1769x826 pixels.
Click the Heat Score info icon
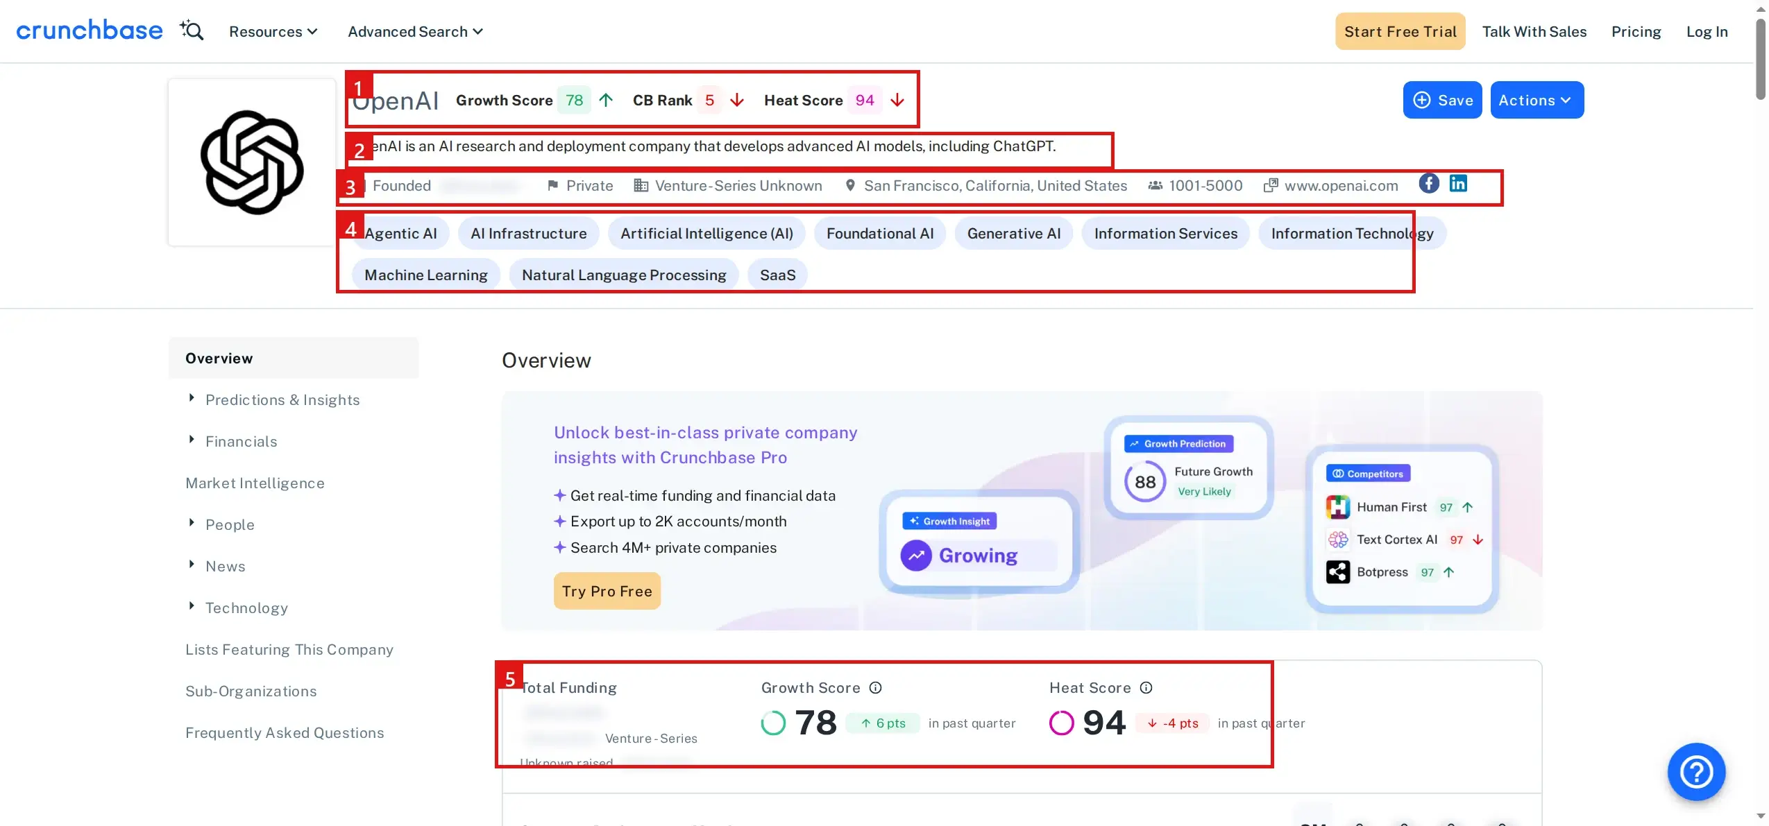point(1146,687)
